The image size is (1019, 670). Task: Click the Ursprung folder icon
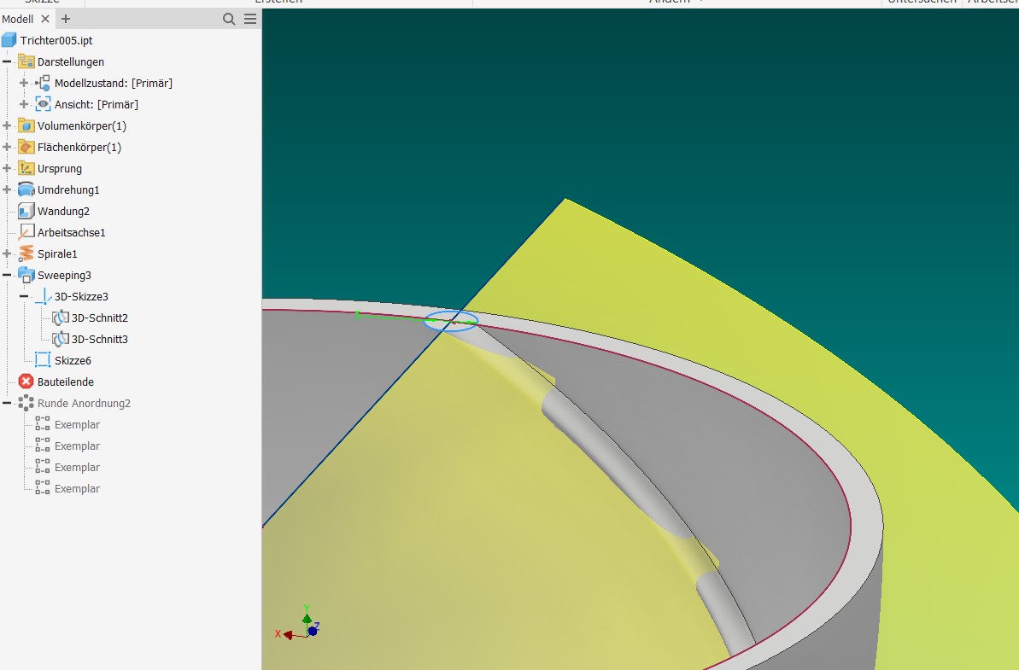click(26, 169)
